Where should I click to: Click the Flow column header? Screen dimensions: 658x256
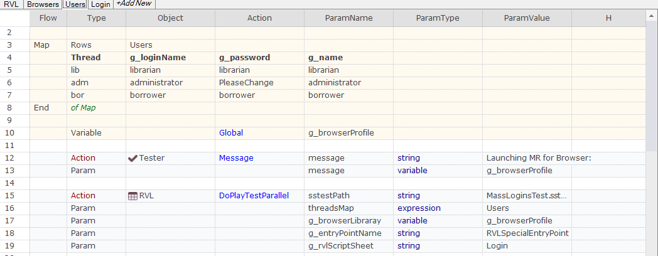pos(48,18)
